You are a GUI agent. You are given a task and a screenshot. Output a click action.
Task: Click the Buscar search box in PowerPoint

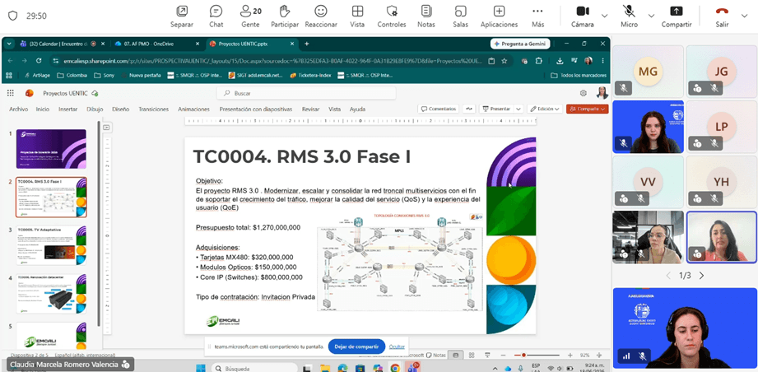(306, 93)
